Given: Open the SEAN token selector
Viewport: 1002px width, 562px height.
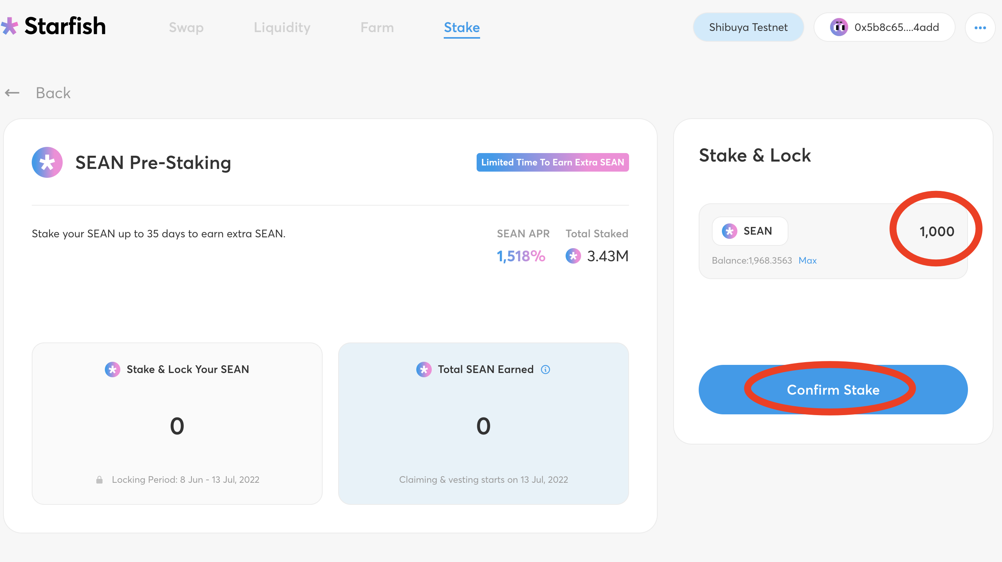Looking at the screenshot, I should click(x=749, y=231).
